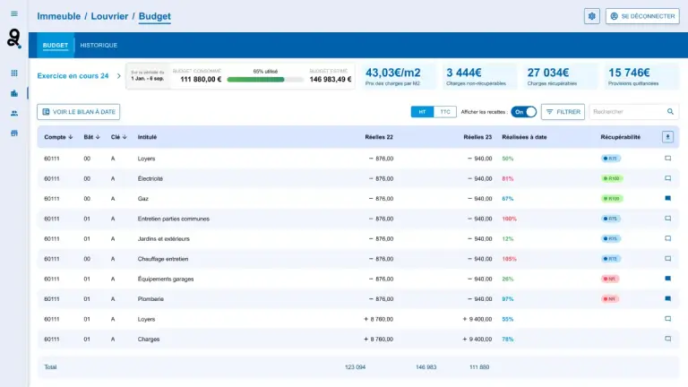This screenshot has height=387, width=688.
Task: Click the 111 880,00 € consumed budget
Action: [x=201, y=80]
